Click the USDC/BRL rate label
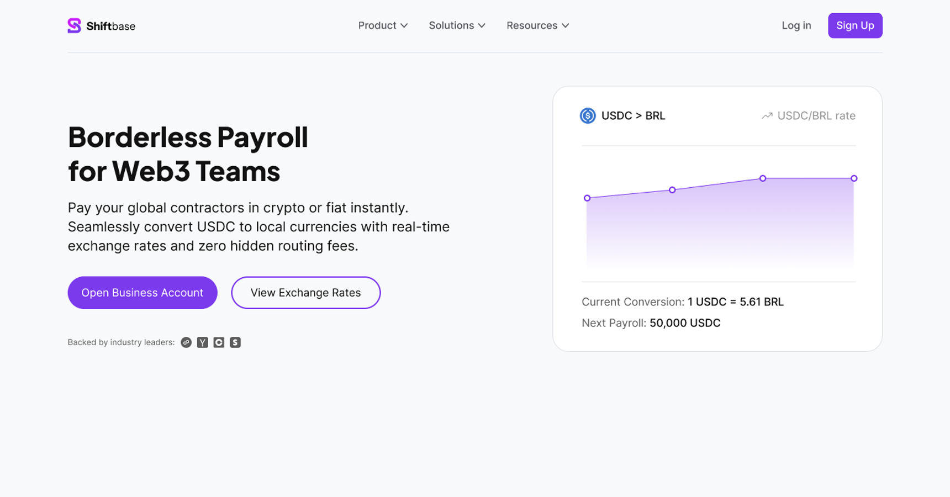950x497 pixels. tap(816, 116)
